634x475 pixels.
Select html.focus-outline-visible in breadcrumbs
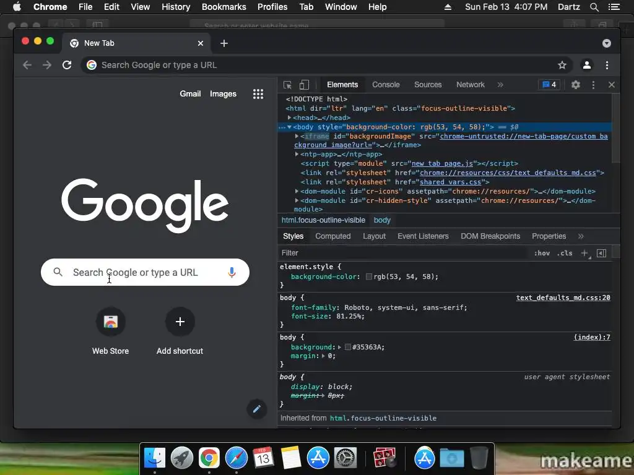323,220
